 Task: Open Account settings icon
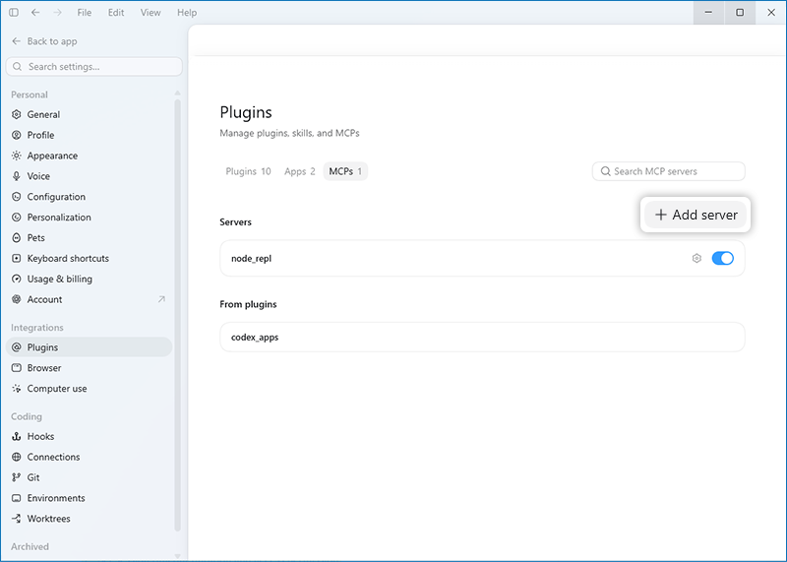pyautogui.click(x=17, y=299)
